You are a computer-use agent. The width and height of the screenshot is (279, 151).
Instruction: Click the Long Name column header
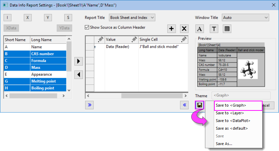coord(48,40)
